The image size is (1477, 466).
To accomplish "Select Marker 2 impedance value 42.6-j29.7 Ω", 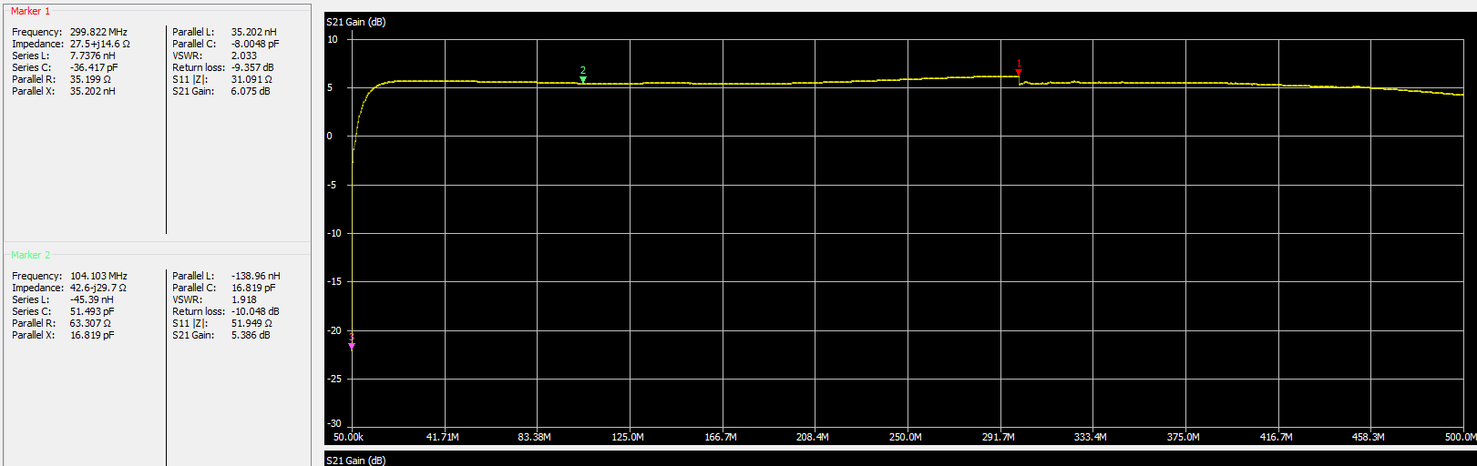I will (98, 288).
